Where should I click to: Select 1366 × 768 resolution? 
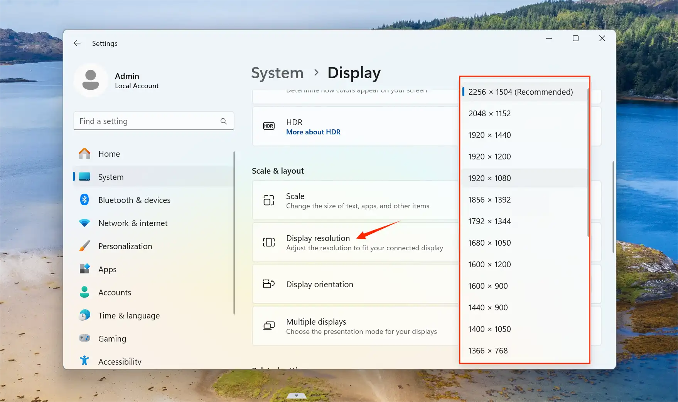tap(524, 350)
